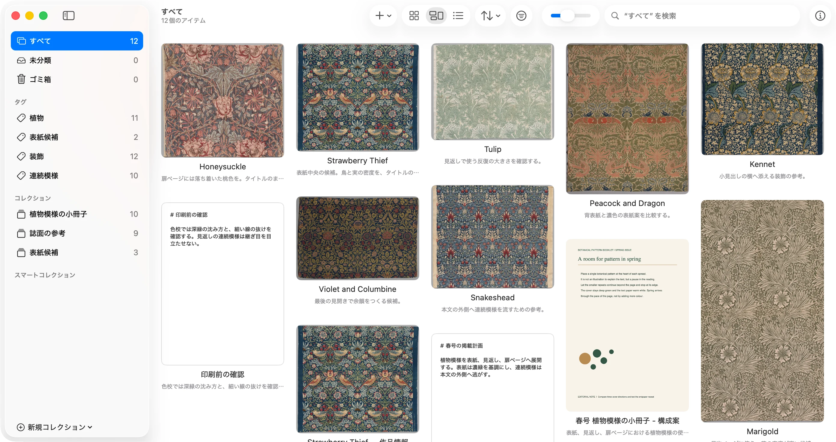Switch to masonry view layout
836x442 pixels.
click(436, 16)
